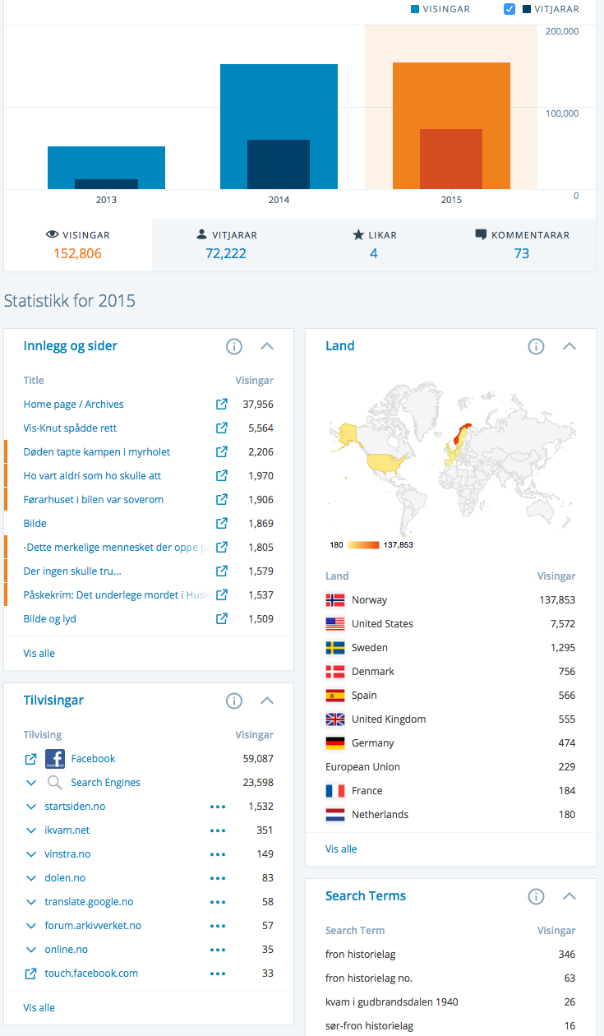Screen dimensions: 604x1036
Task: Click info icon beside Search Terms
Action: 536,896
